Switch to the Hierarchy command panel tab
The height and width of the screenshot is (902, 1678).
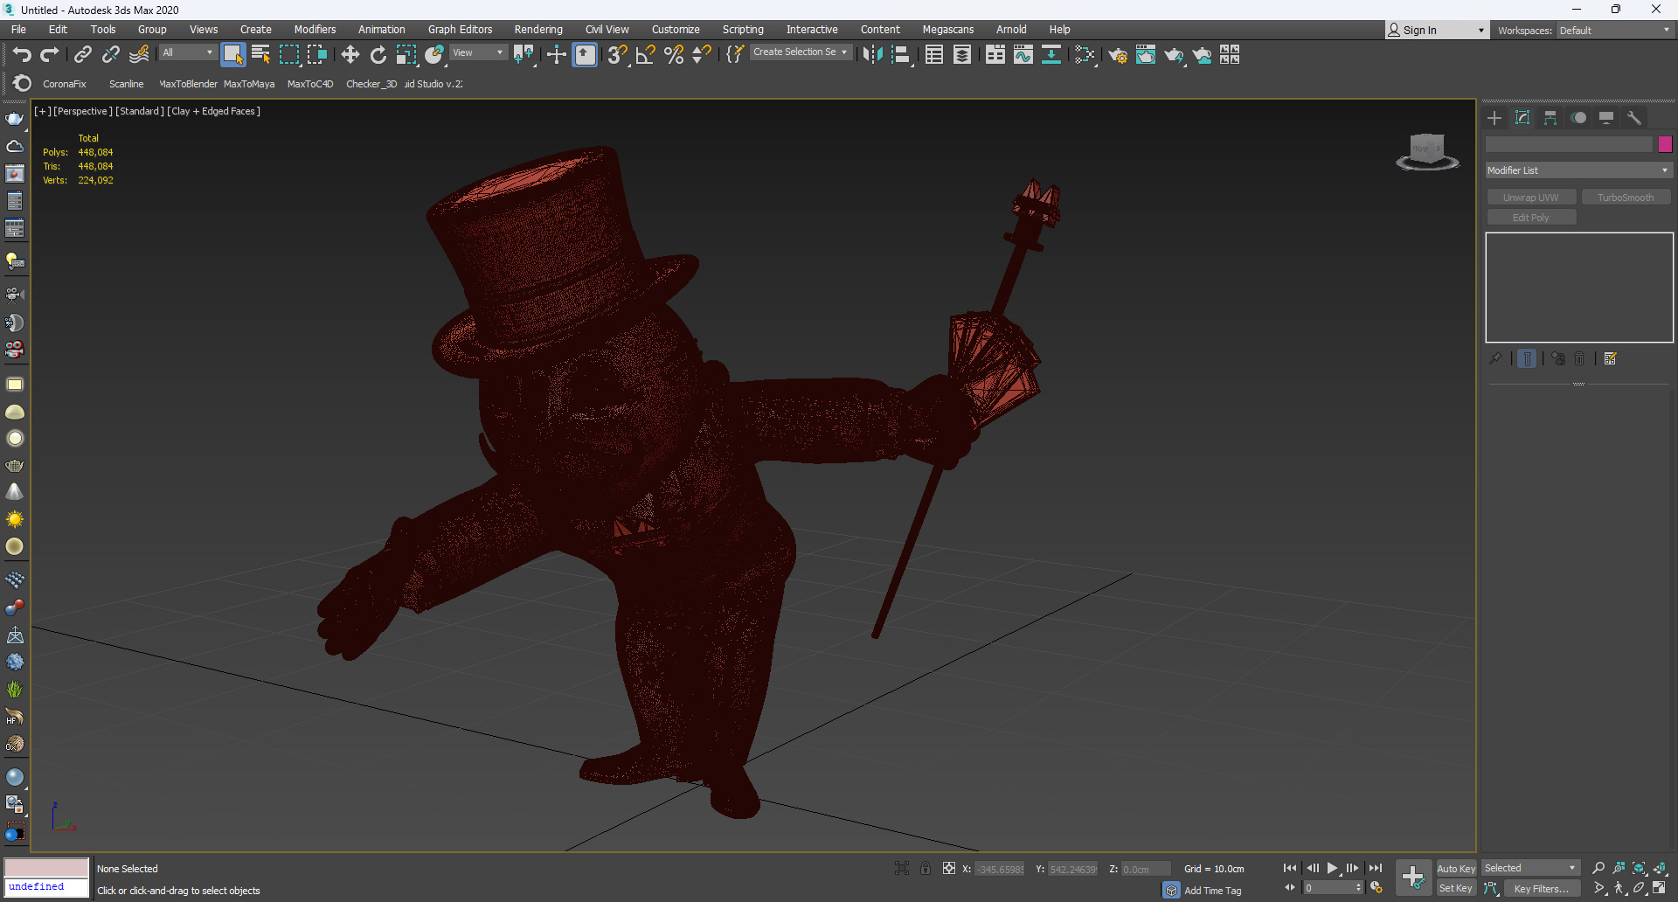pos(1550,118)
